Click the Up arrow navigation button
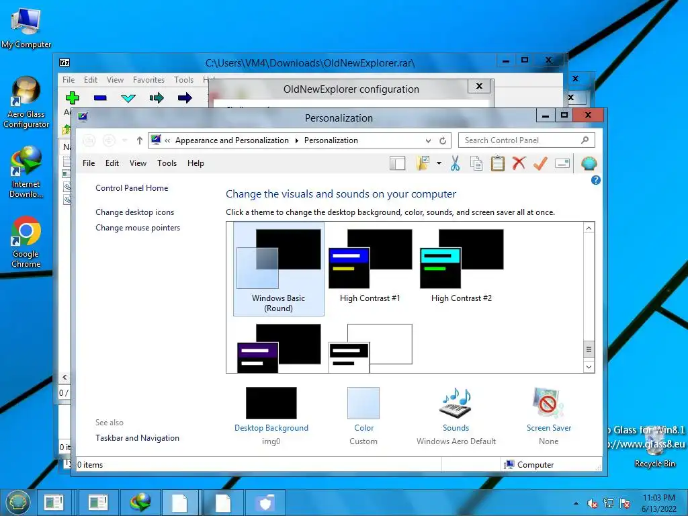688x516 pixels. pyautogui.click(x=140, y=140)
